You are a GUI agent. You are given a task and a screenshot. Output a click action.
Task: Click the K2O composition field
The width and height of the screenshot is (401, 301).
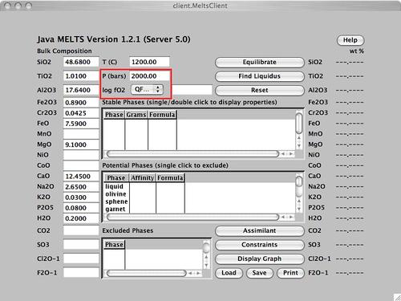tap(81, 197)
